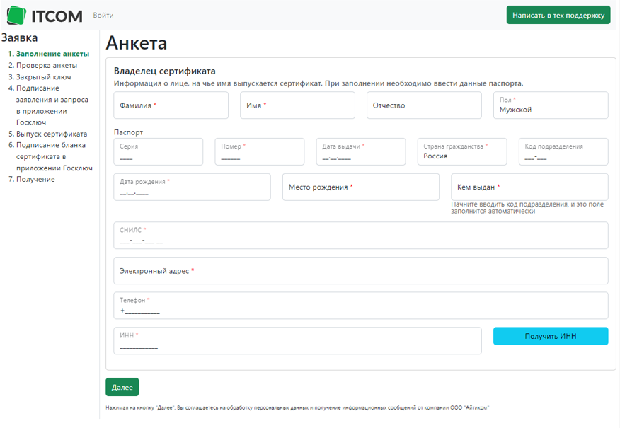Focus the passport Серия field
Viewport: 620px width, 428px height.
(x=158, y=151)
